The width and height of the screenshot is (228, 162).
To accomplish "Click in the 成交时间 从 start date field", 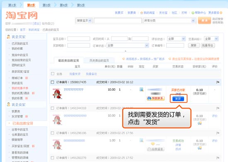I will pyautogui.click(x=119, y=39).
